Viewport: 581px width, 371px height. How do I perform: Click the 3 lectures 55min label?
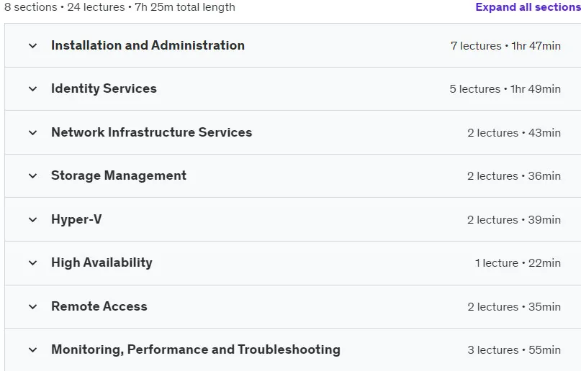(x=514, y=350)
